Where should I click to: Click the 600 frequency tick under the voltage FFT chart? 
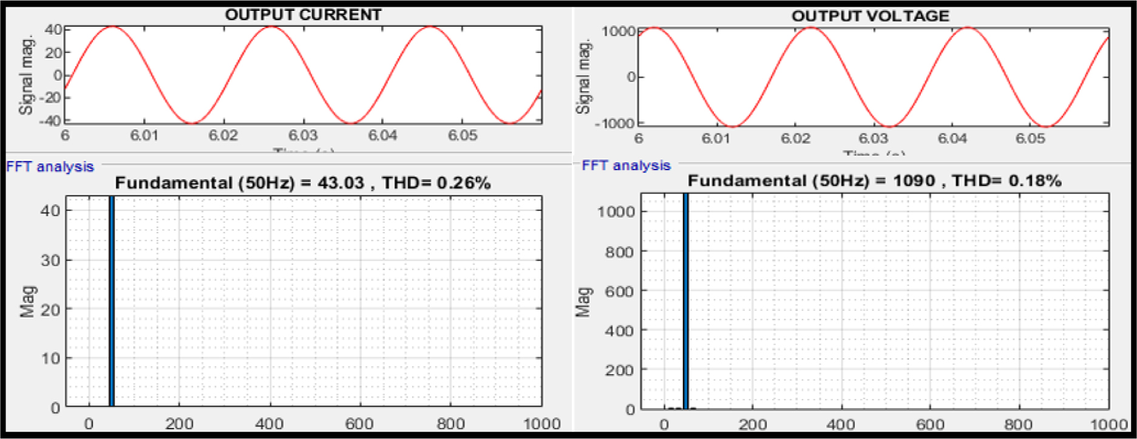click(x=930, y=424)
